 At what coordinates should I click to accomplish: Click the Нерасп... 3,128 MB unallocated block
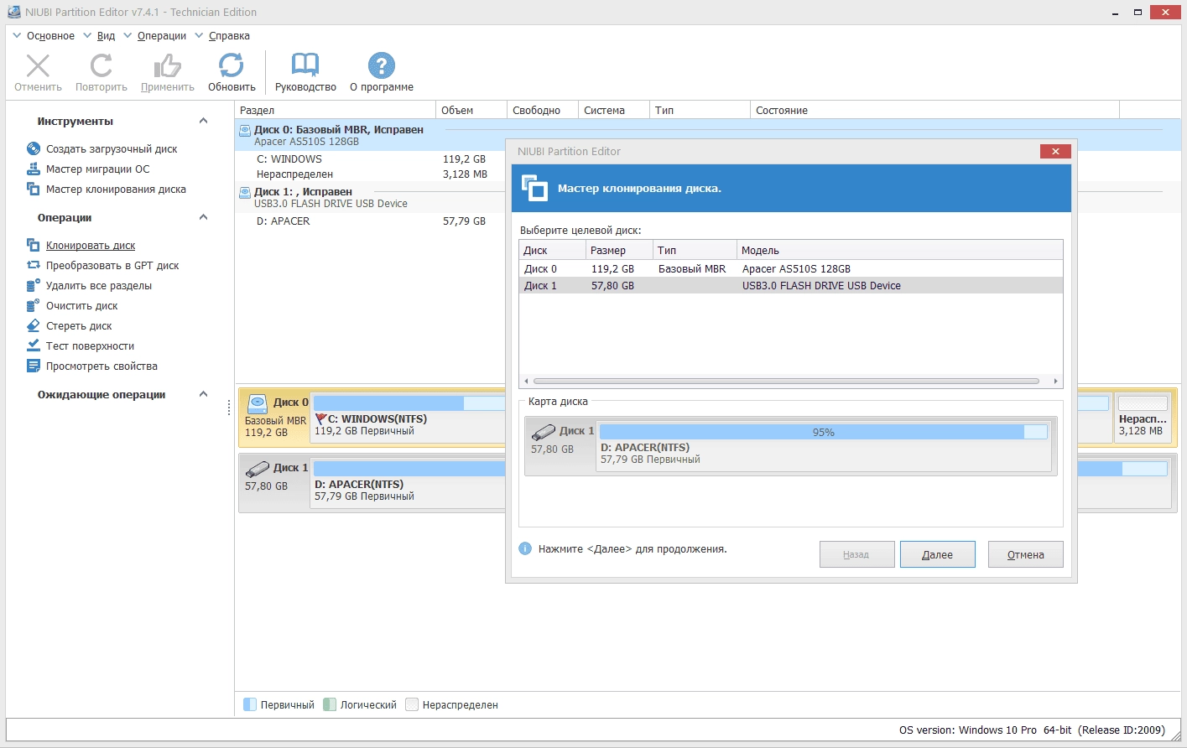tap(1142, 416)
